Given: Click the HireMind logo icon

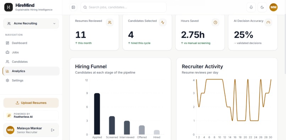Looking at the screenshot, I should pos(9,7).
